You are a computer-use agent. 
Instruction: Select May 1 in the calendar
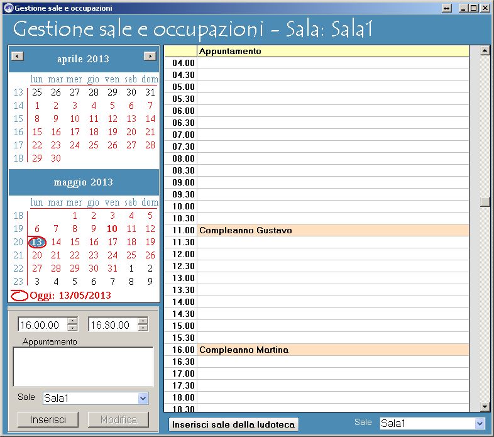[x=75, y=216]
